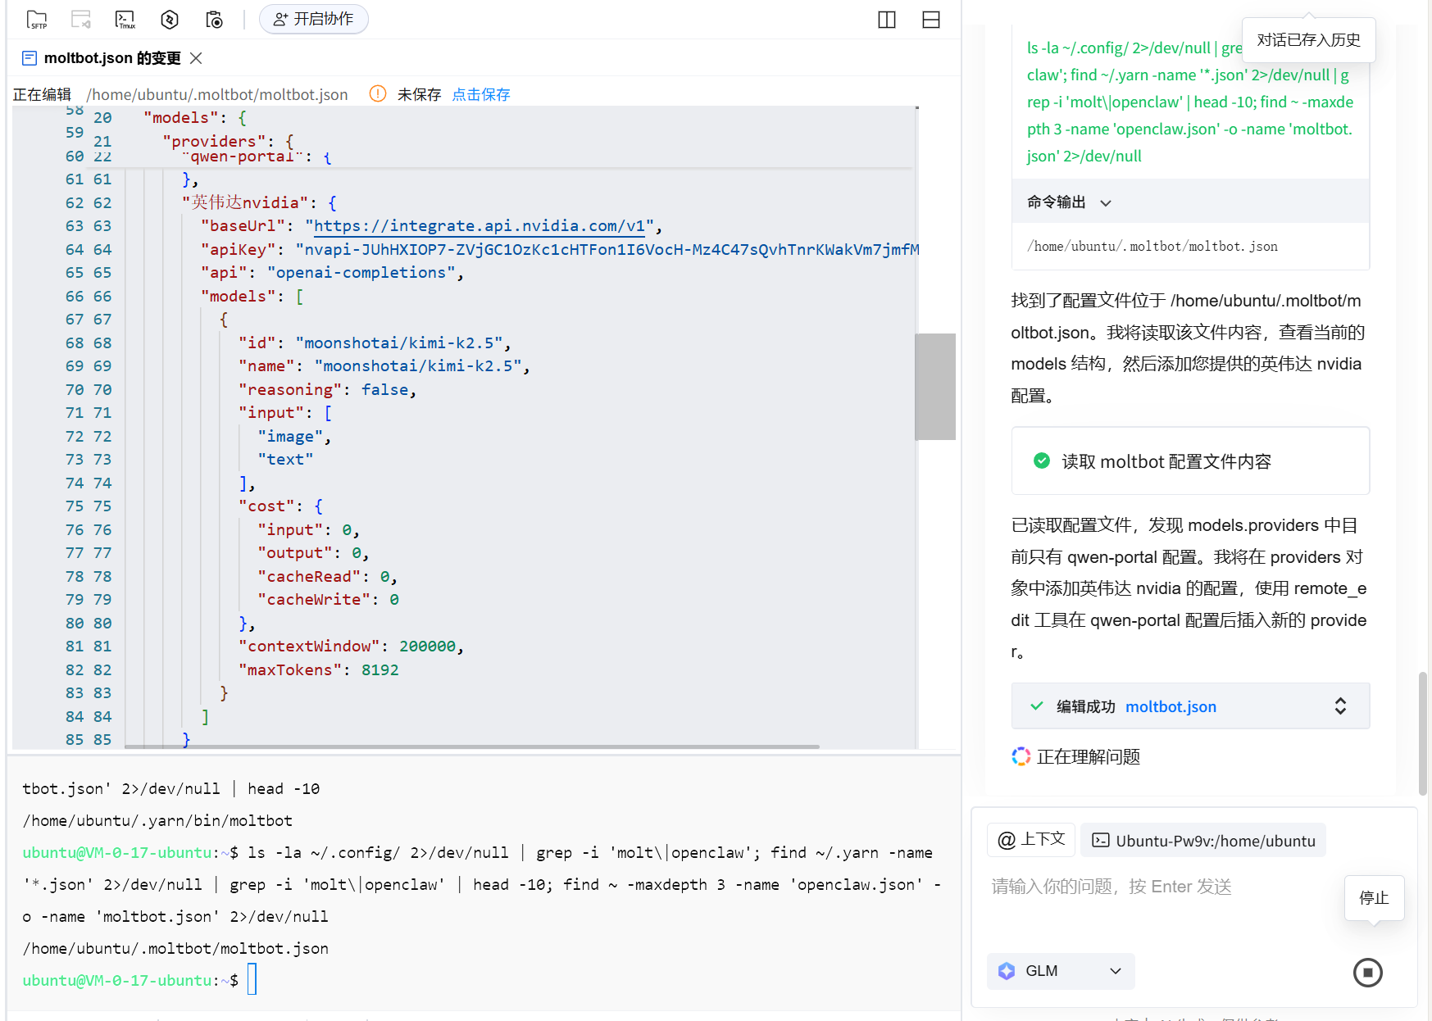Open the GLM model dropdown
This screenshot has width=1432, height=1021.
pyautogui.click(x=1061, y=971)
